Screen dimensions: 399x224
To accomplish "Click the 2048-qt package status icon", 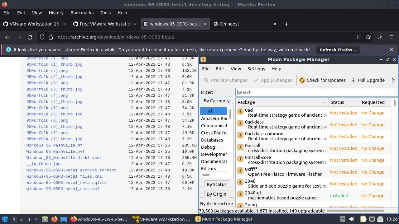I will (x=240, y=195).
